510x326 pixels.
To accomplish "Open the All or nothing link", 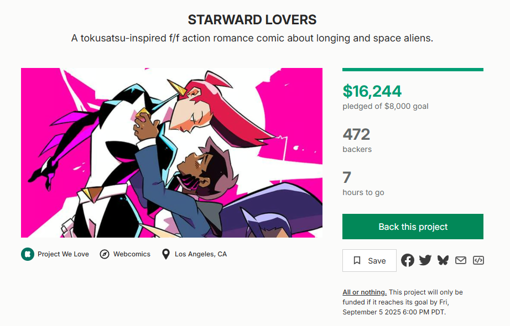I will (x=364, y=292).
